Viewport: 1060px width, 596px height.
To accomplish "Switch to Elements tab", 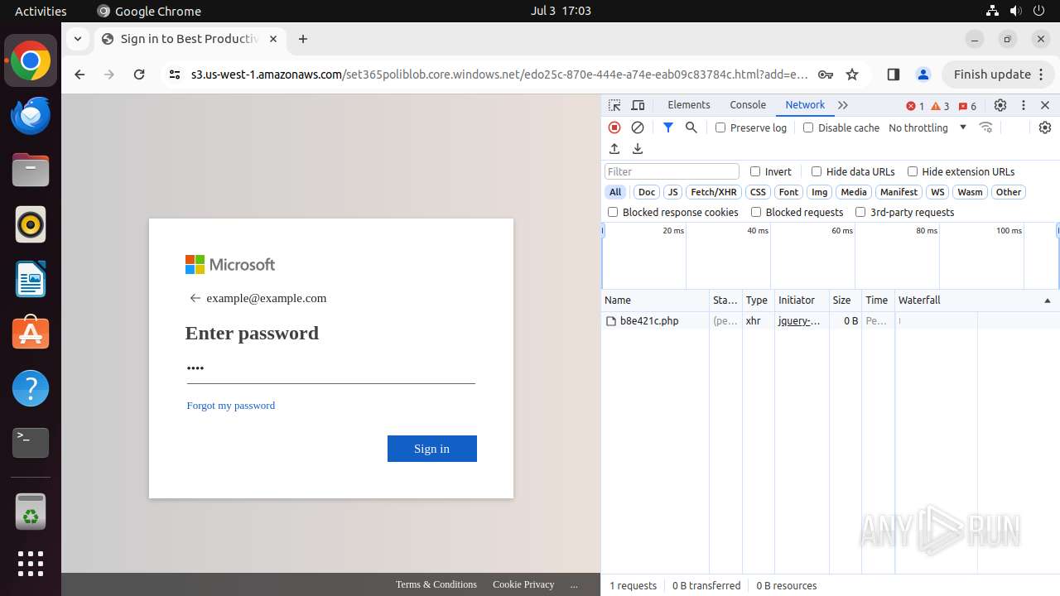I will click(689, 105).
